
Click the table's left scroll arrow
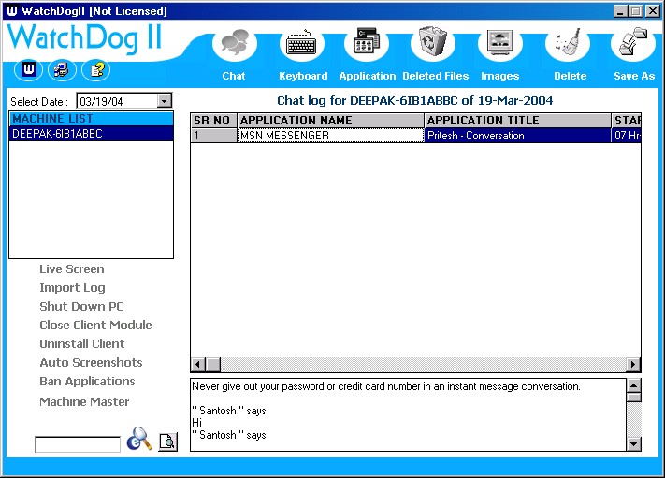198,364
